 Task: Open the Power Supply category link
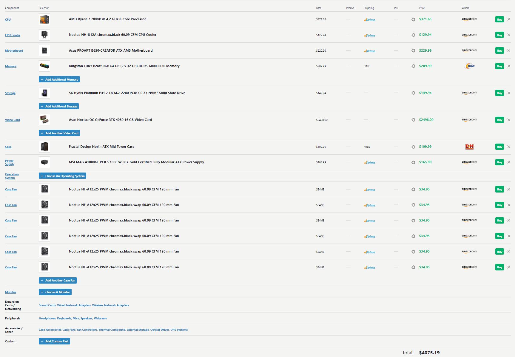point(10,162)
